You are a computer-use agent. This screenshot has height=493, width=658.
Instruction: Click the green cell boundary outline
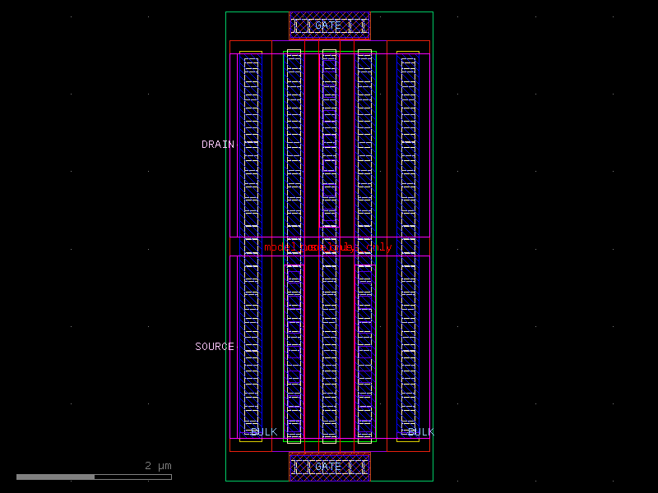[227, 246]
